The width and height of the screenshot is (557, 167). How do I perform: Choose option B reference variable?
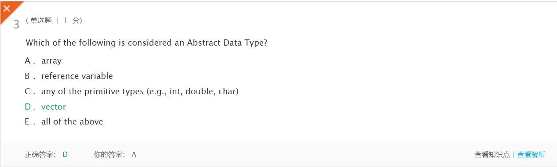(69, 76)
